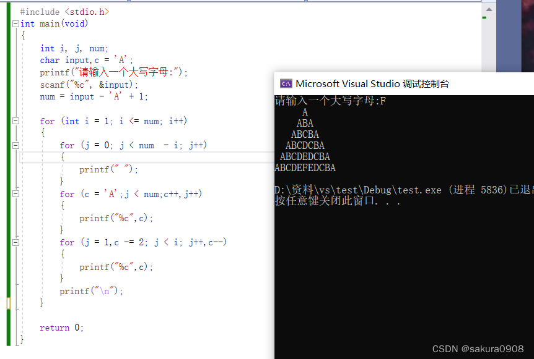Collapse the for loop printing ascending letters
This screenshot has height=359, width=534.
(14, 193)
